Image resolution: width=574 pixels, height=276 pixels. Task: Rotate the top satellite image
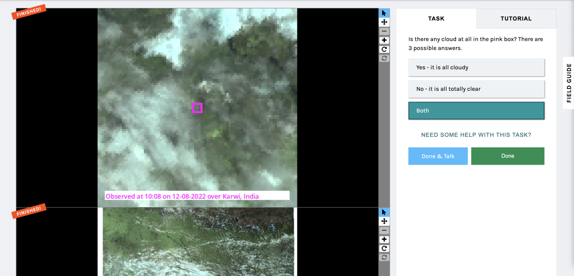(384, 49)
